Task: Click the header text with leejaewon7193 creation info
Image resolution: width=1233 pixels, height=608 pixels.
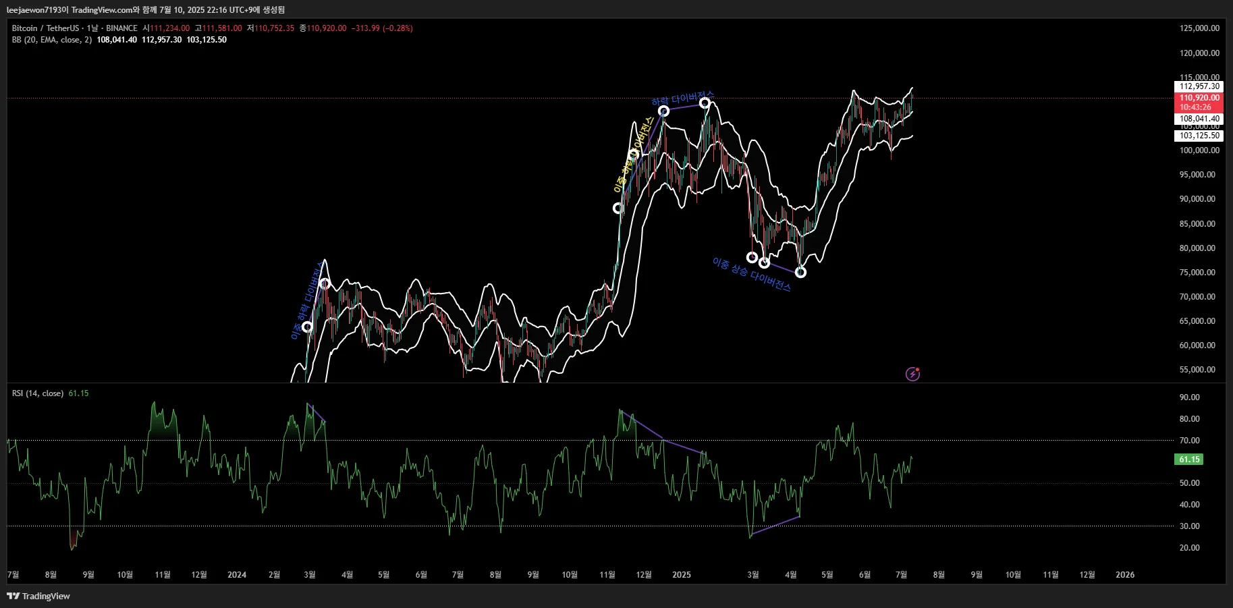Action: [x=146, y=9]
